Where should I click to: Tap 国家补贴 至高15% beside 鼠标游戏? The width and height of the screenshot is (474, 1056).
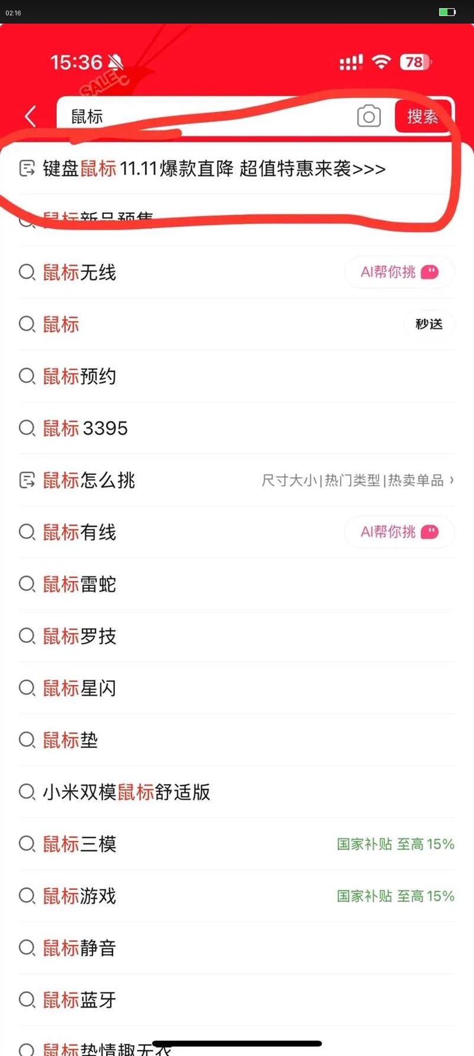tap(395, 896)
